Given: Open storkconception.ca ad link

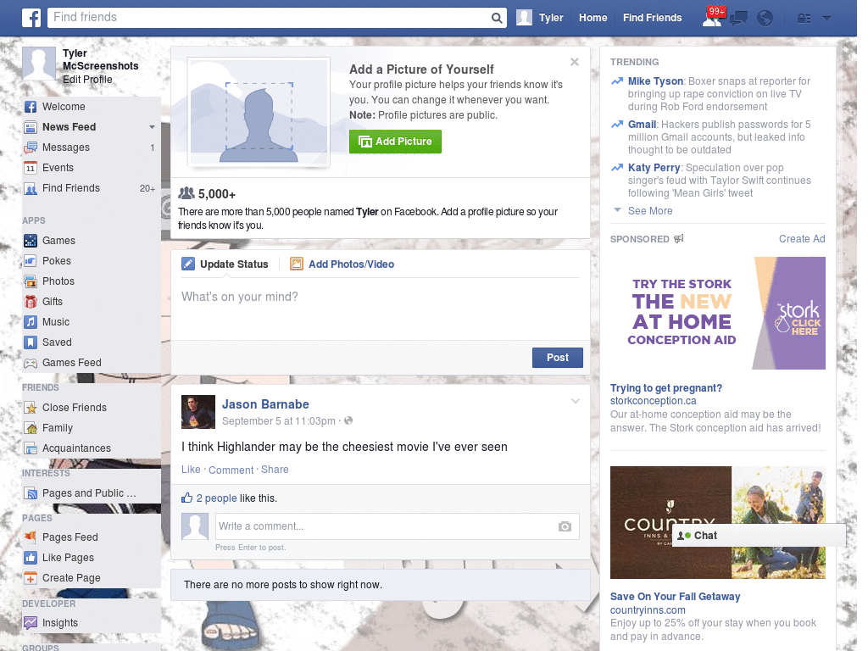Looking at the screenshot, I should 654,401.
